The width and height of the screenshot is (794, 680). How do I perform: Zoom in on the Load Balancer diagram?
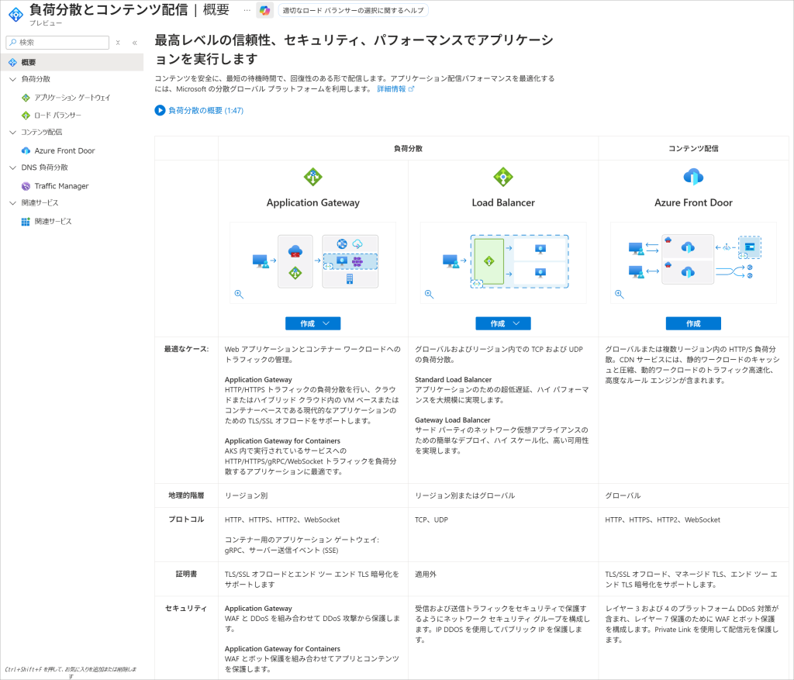click(x=429, y=294)
